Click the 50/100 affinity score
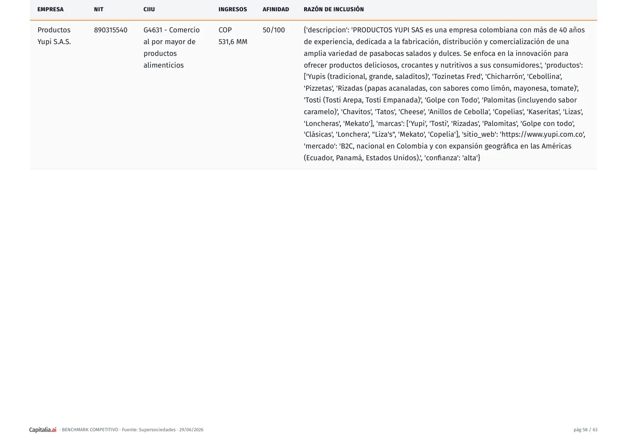The height and width of the screenshot is (444, 627). (274, 30)
